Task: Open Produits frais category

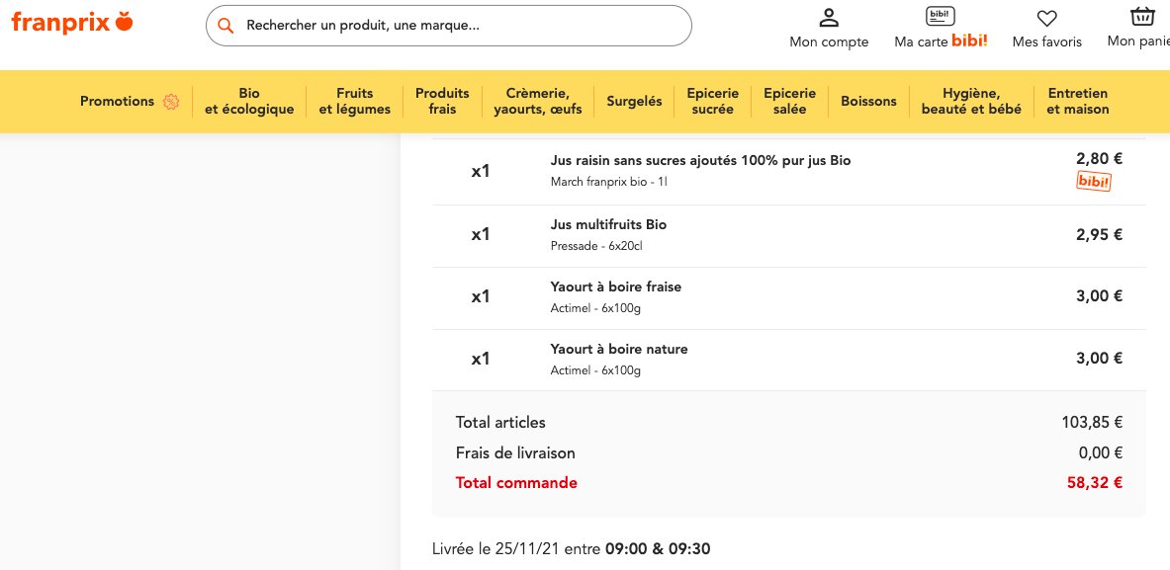Action: click(x=442, y=102)
